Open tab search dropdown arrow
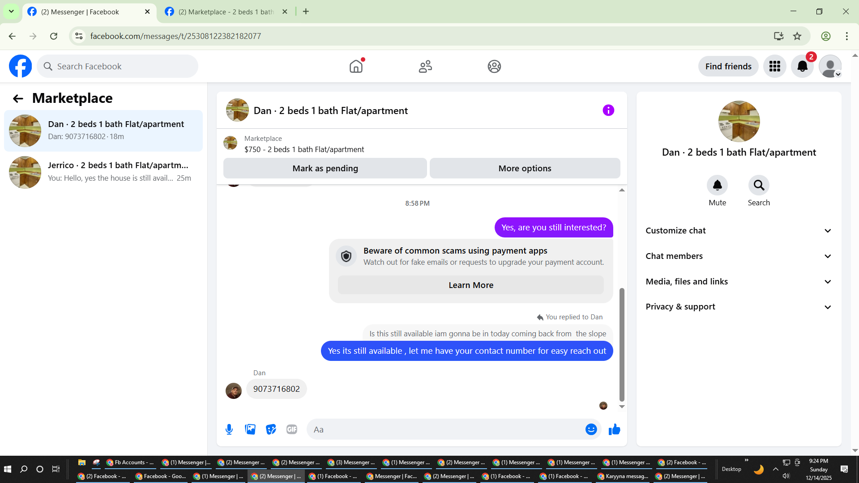Image resolution: width=859 pixels, height=483 pixels. (11, 12)
